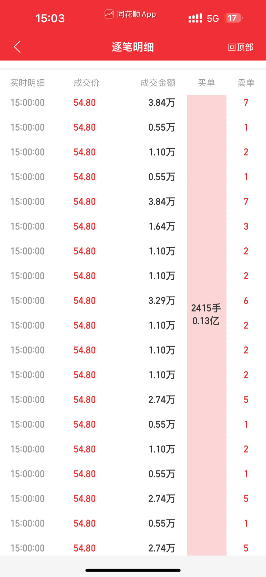Tap the sell order count 3
This screenshot has width=266, height=577.
point(246,226)
